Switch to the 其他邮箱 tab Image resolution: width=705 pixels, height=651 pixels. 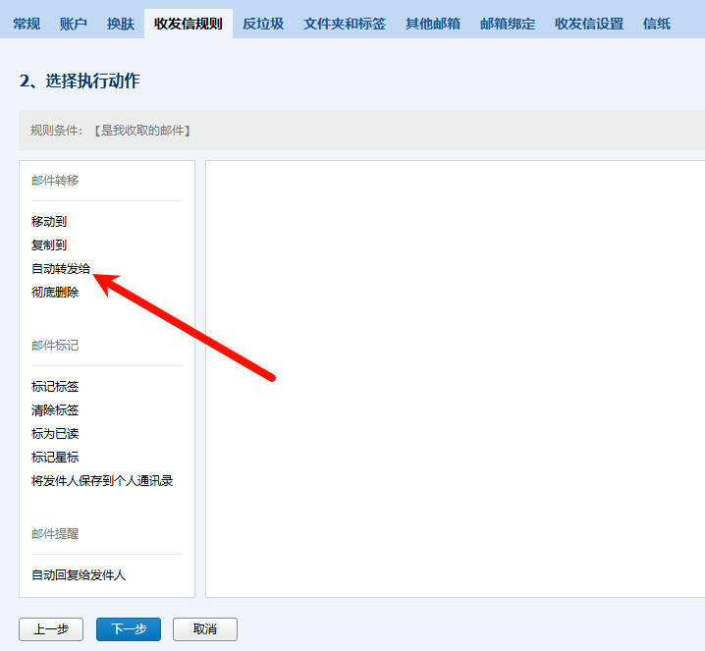(x=433, y=24)
